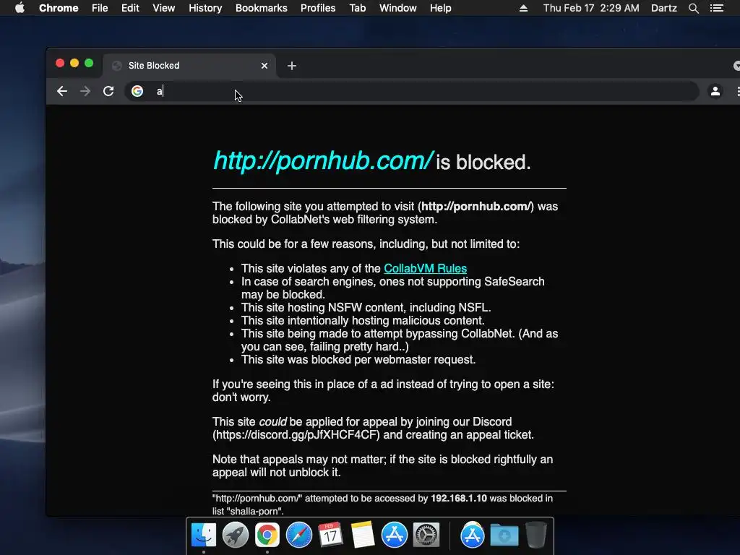Image resolution: width=740 pixels, height=555 pixels.
Task: Click the Google icon in address bar
Action: coord(137,91)
